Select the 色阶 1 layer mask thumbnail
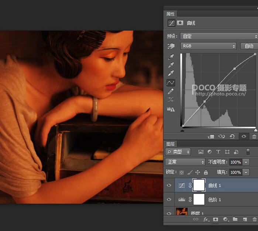Screen dimensions: 258x231 click(199, 199)
